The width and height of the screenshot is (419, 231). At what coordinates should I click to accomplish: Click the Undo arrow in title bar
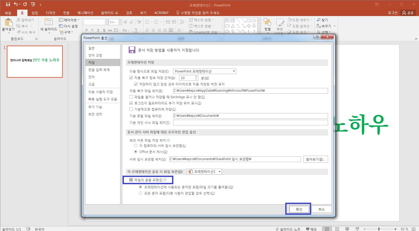click(x=16, y=4)
